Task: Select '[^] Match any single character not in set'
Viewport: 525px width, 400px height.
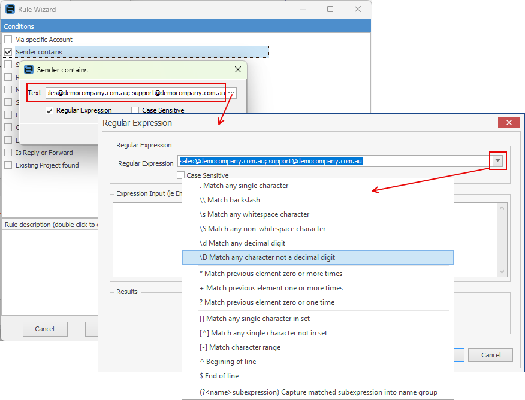Action: (318, 333)
